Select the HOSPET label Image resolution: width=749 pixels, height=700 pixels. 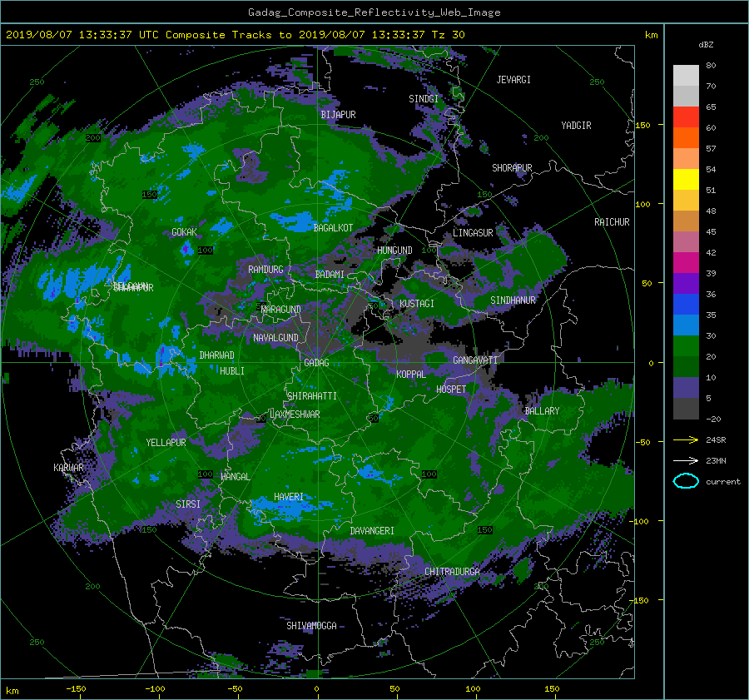pyautogui.click(x=451, y=390)
